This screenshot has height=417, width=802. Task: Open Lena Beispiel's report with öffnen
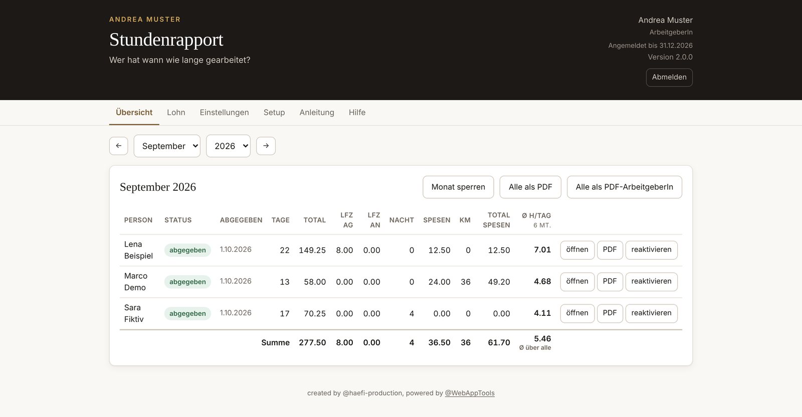coord(577,250)
